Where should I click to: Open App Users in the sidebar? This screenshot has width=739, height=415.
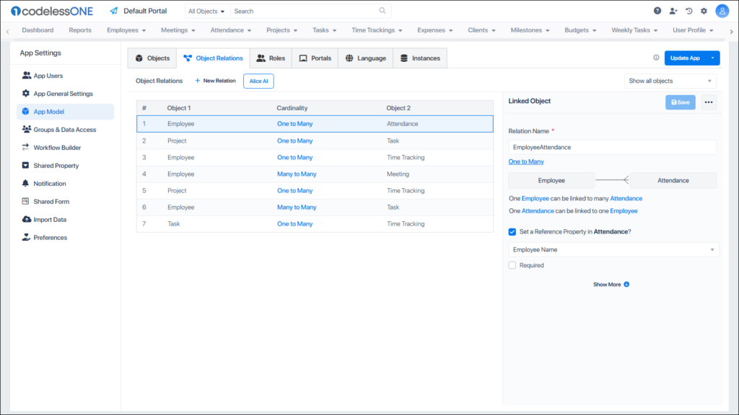tap(48, 76)
